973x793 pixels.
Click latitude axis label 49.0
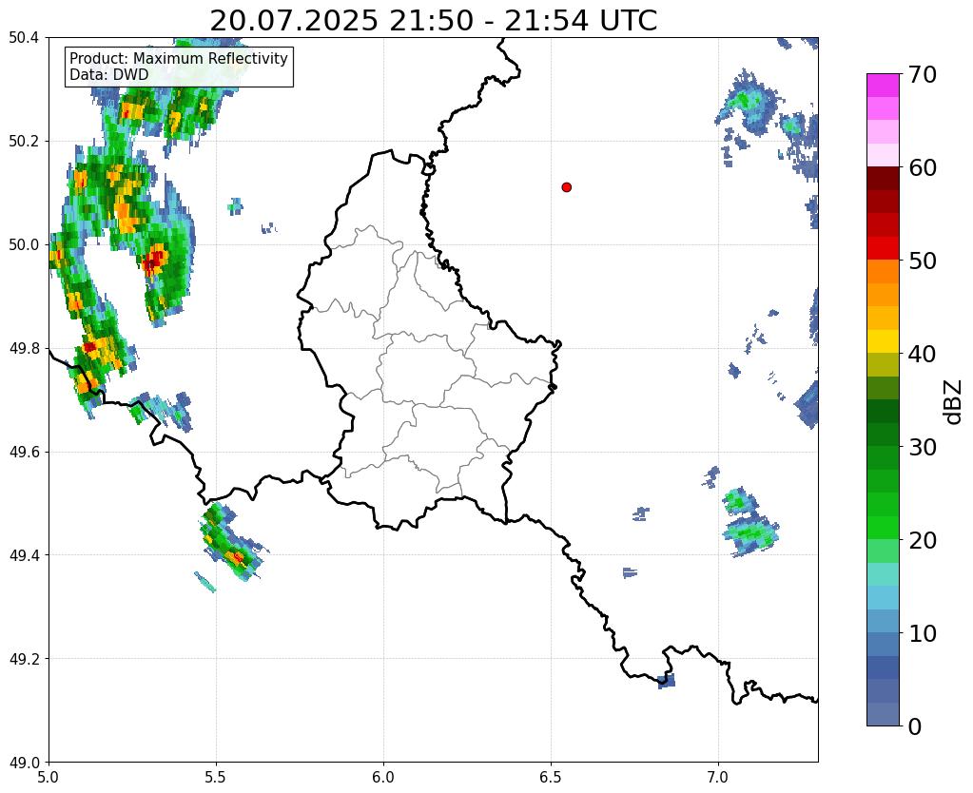click(24, 762)
